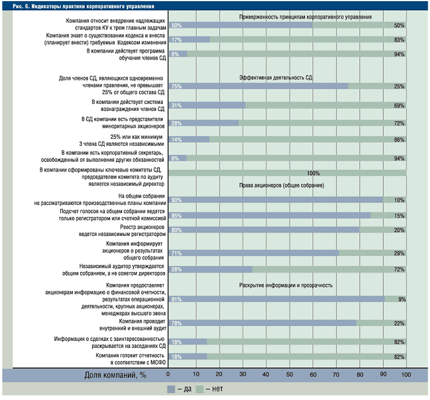Click the green 'нет' legend swatch
Image resolution: width=430 pixels, height=400 pixels.
(x=200, y=389)
